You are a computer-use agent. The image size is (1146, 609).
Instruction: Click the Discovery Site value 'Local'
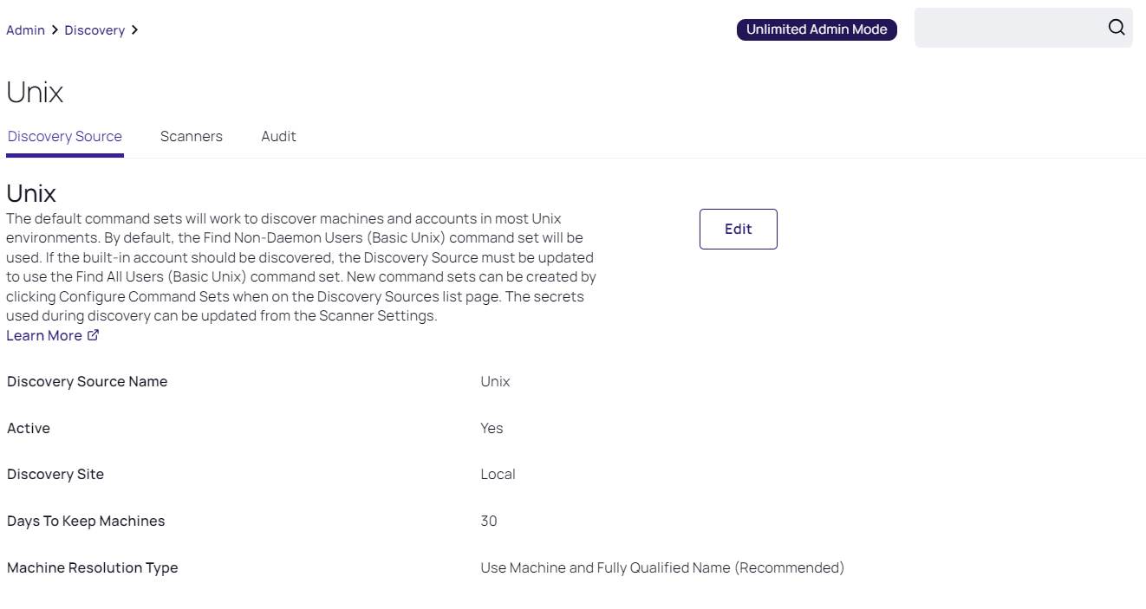click(498, 475)
